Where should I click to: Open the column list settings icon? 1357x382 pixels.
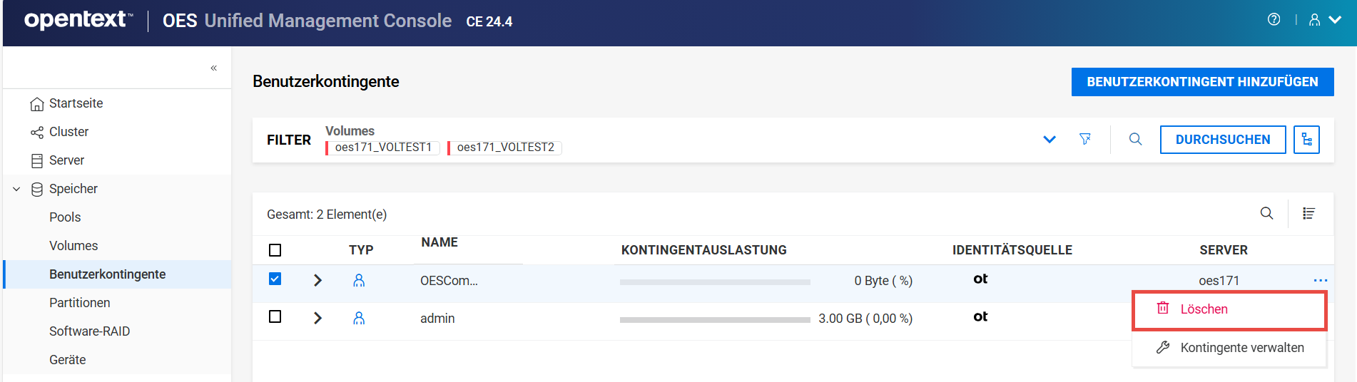(x=1308, y=213)
